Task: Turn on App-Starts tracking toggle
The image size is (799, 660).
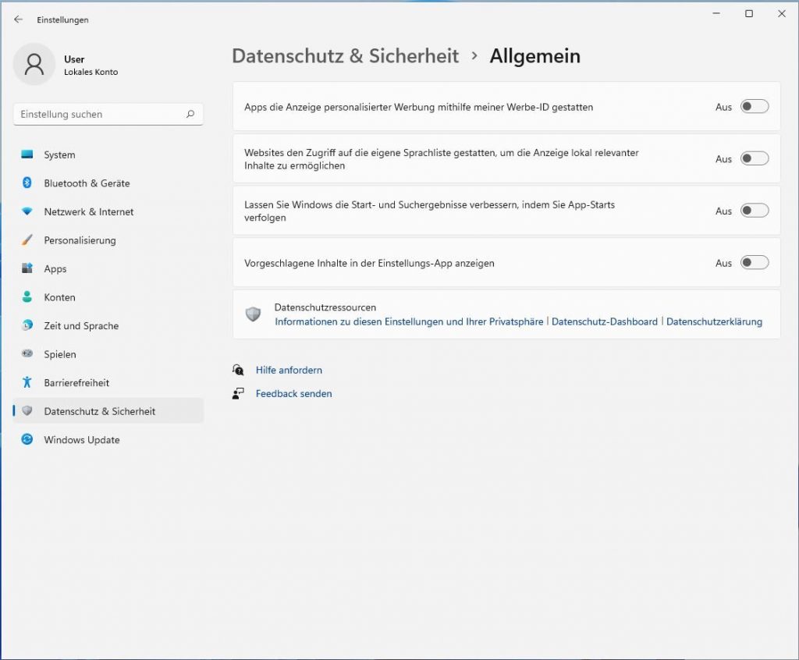Action: tap(755, 211)
